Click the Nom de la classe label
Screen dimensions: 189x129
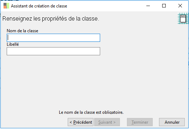point(23,31)
